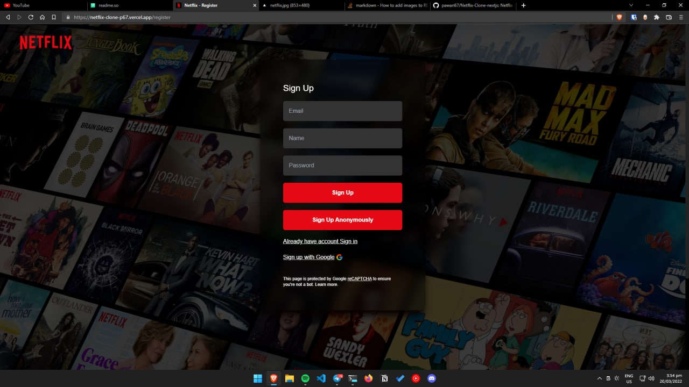Image resolution: width=689 pixels, height=387 pixels.
Task: Open Already have account Sign in link
Action: [320, 241]
